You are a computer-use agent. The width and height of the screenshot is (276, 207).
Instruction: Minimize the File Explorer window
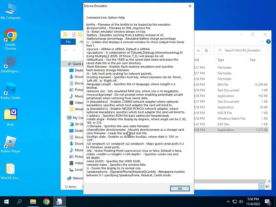(241, 34)
